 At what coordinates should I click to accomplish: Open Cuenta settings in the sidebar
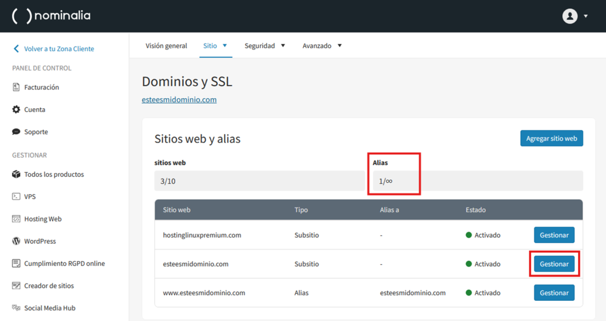pos(35,109)
